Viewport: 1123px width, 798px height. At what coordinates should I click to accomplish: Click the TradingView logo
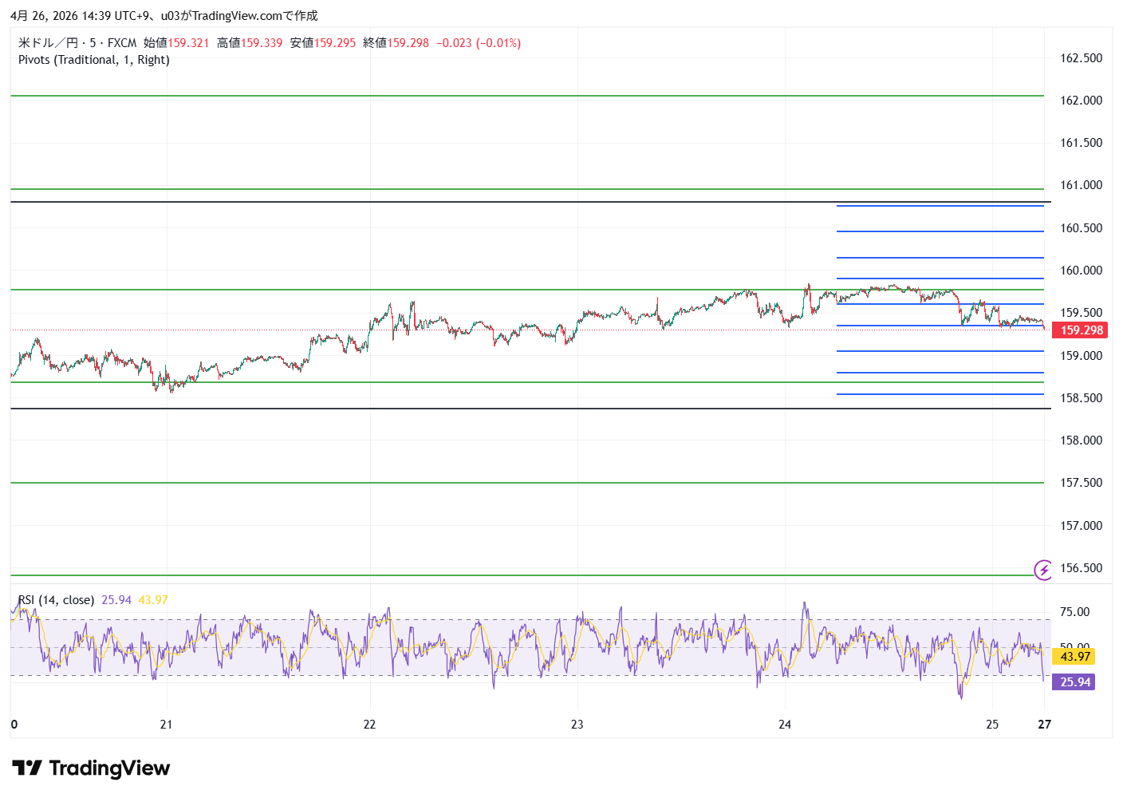point(91,768)
